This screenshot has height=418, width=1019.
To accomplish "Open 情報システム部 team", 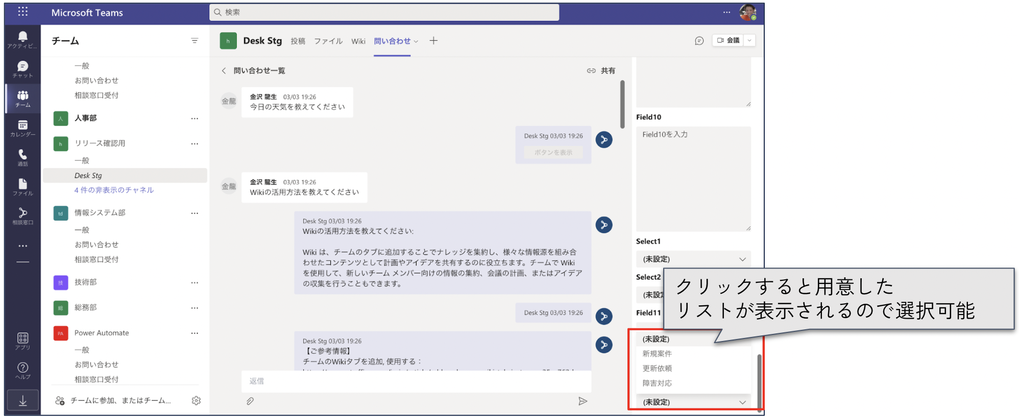I will 100,213.
